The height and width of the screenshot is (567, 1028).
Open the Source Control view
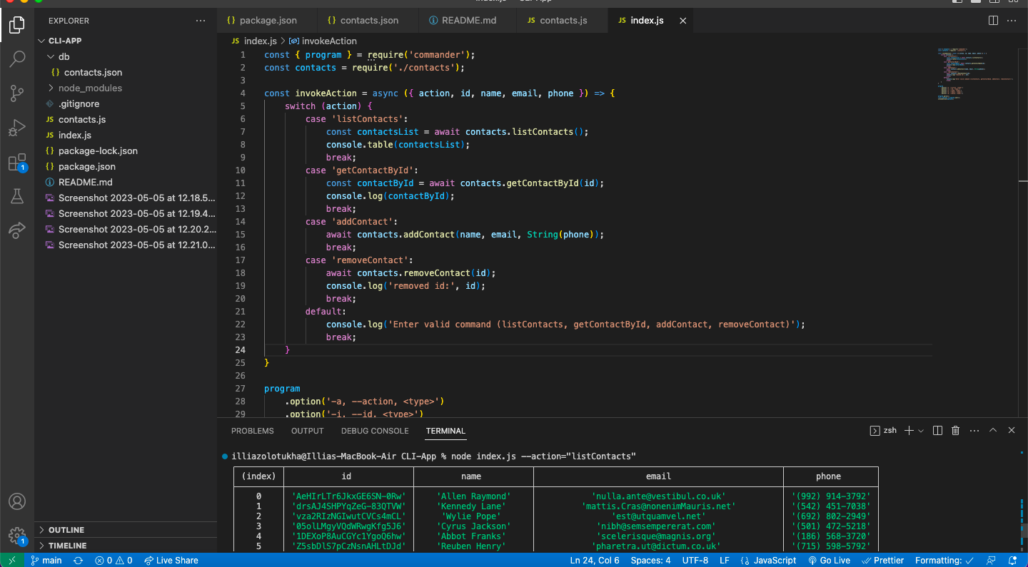(17, 93)
